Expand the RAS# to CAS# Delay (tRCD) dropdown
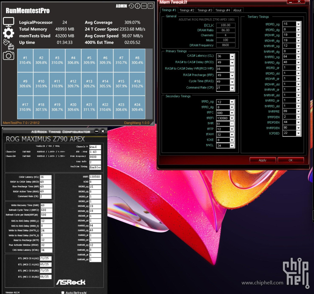Viewport: 314px width, 294px height. coord(232,63)
